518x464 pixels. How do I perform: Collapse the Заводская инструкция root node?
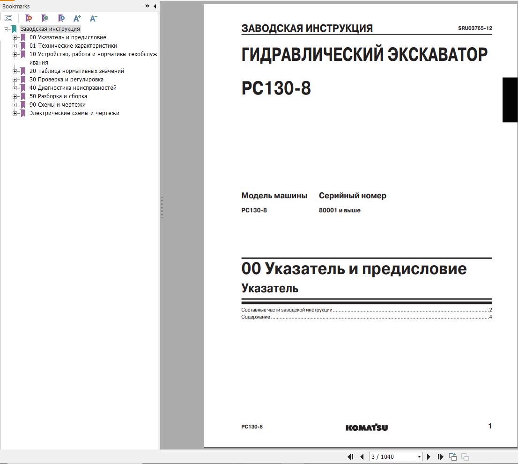[6, 29]
